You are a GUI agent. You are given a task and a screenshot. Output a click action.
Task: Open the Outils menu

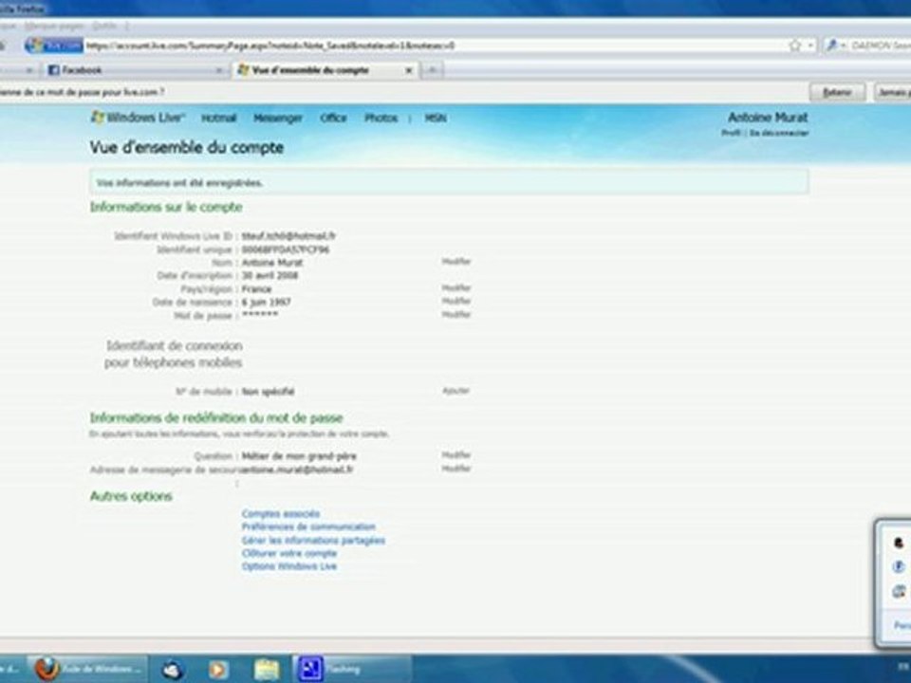pyautogui.click(x=104, y=27)
